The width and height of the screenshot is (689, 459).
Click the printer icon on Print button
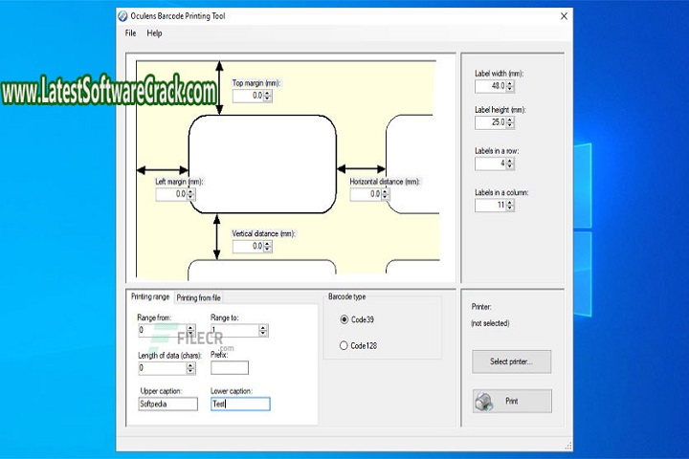pos(484,401)
